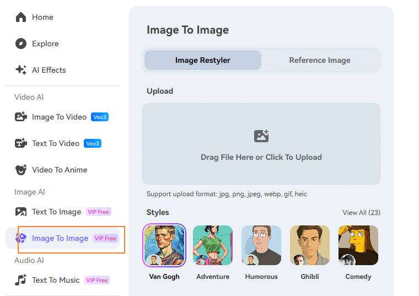Switch to the Reference Image tab
Viewport: 419px width, 296px height.
[x=320, y=60]
